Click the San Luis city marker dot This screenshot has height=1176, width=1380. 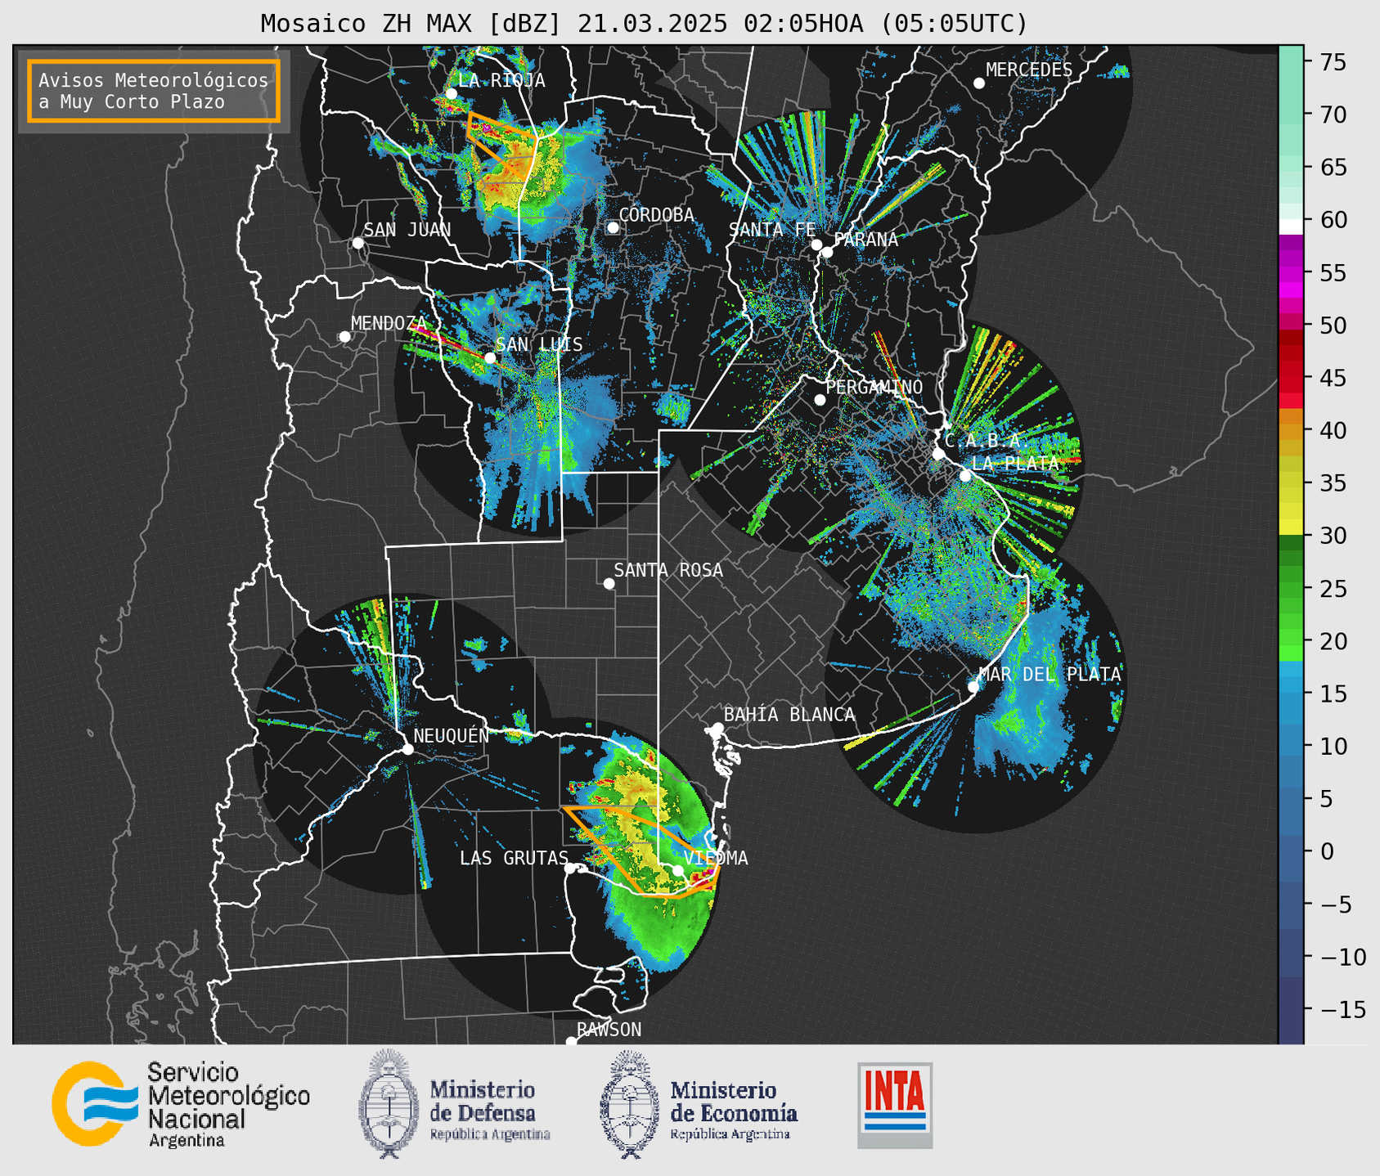click(490, 358)
